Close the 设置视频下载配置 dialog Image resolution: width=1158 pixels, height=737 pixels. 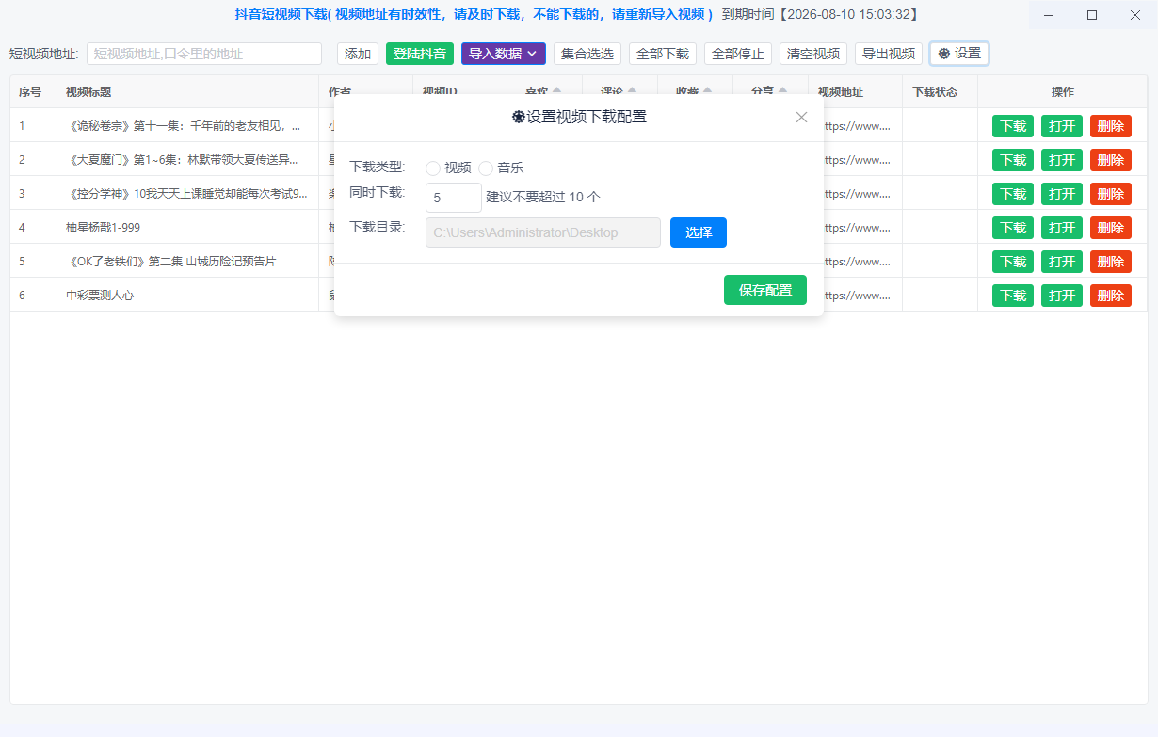coord(801,118)
